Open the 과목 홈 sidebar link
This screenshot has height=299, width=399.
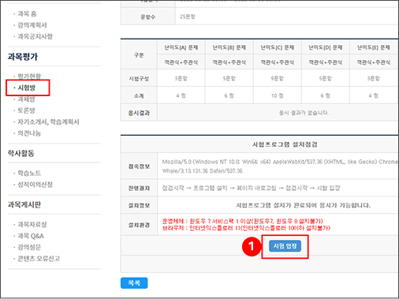pyautogui.click(x=27, y=13)
